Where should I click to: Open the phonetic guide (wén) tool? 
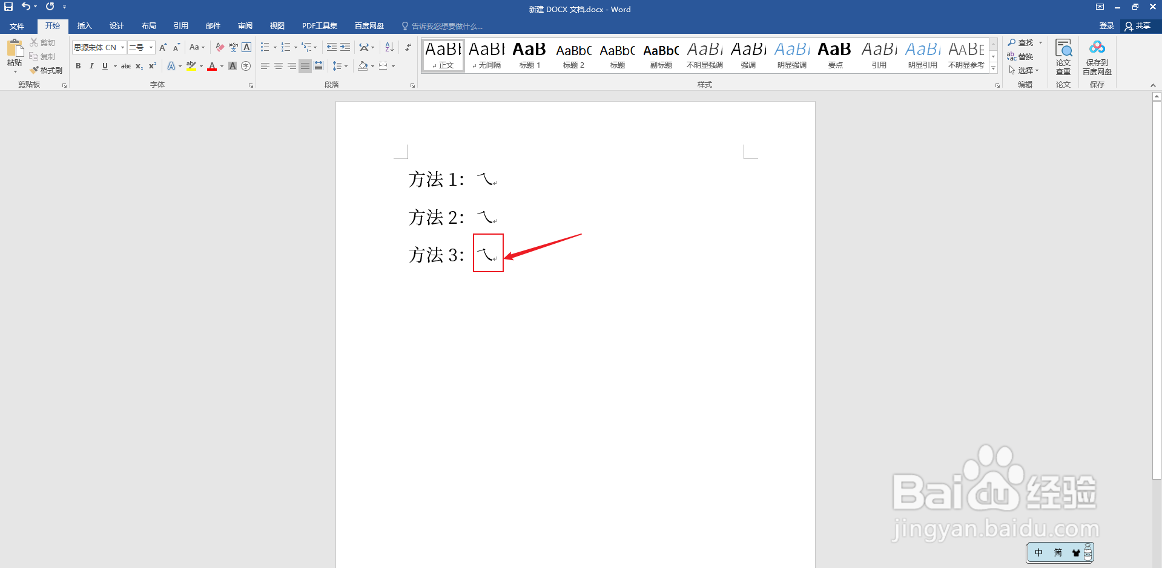pos(233,47)
